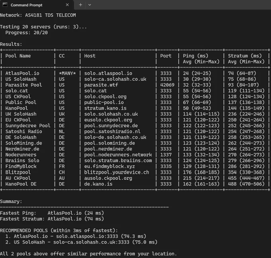Close the Command Prompt tab
Viewport: 271px width, 258px height.
click(67, 5)
